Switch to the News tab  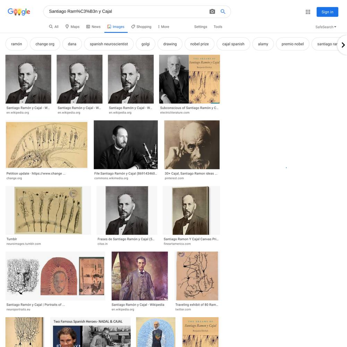coord(93,27)
